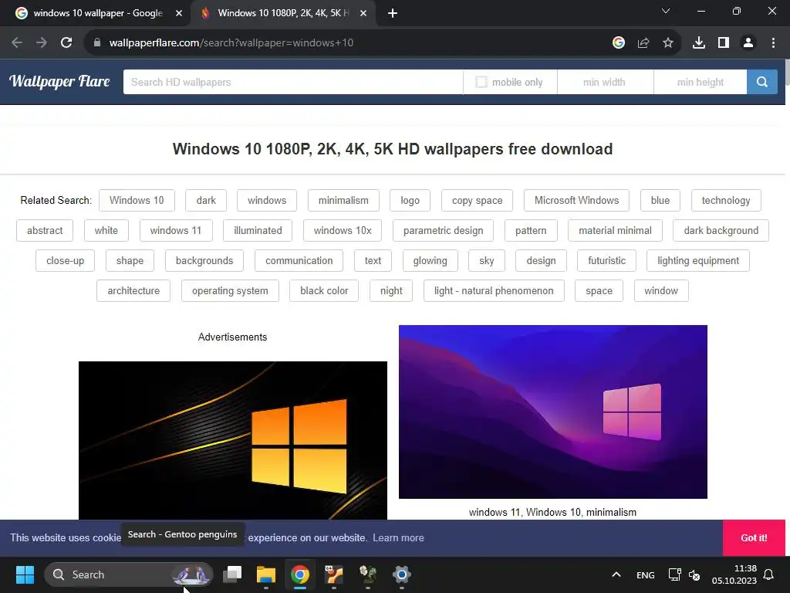Screen dimensions: 790x593
Task: Select the 'glowing' related tag
Action: click(x=430, y=261)
